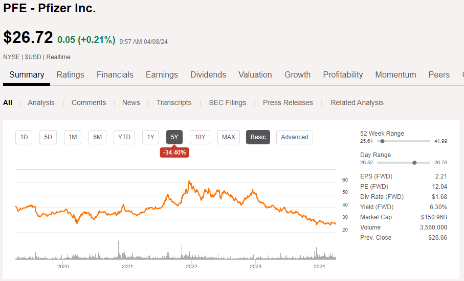This screenshot has height=281, width=464.
Task: Click the 2022 price peak on chart
Action: coord(189,182)
